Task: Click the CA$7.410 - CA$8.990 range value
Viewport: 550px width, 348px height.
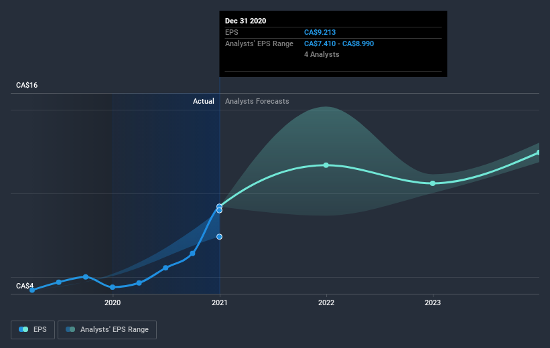Action: pyautogui.click(x=339, y=43)
